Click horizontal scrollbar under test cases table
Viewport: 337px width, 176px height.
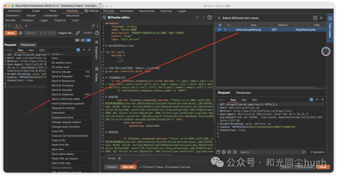266,87
